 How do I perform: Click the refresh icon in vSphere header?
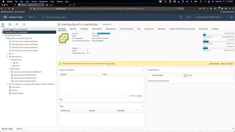click(180, 17)
